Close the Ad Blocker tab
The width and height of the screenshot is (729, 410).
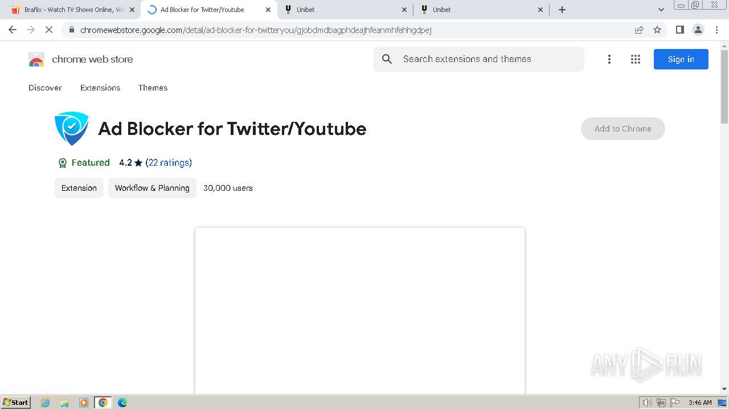[x=268, y=10]
